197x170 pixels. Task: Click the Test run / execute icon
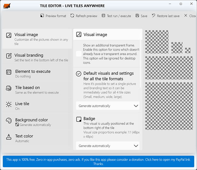pos(103,15)
